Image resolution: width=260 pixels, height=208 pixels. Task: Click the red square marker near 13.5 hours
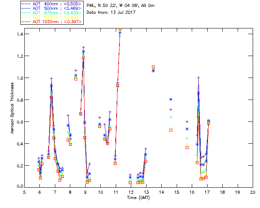pyautogui.click(x=153, y=67)
